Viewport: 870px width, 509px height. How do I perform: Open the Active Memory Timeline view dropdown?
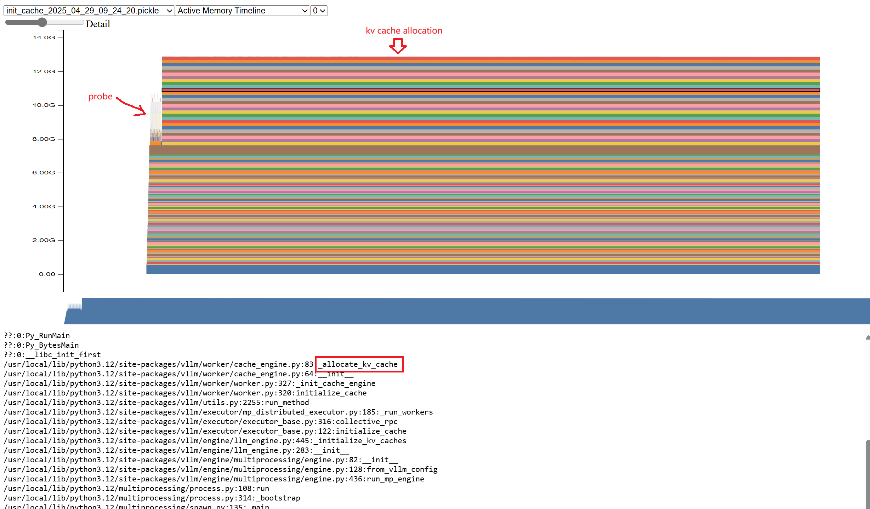pyautogui.click(x=242, y=11)
